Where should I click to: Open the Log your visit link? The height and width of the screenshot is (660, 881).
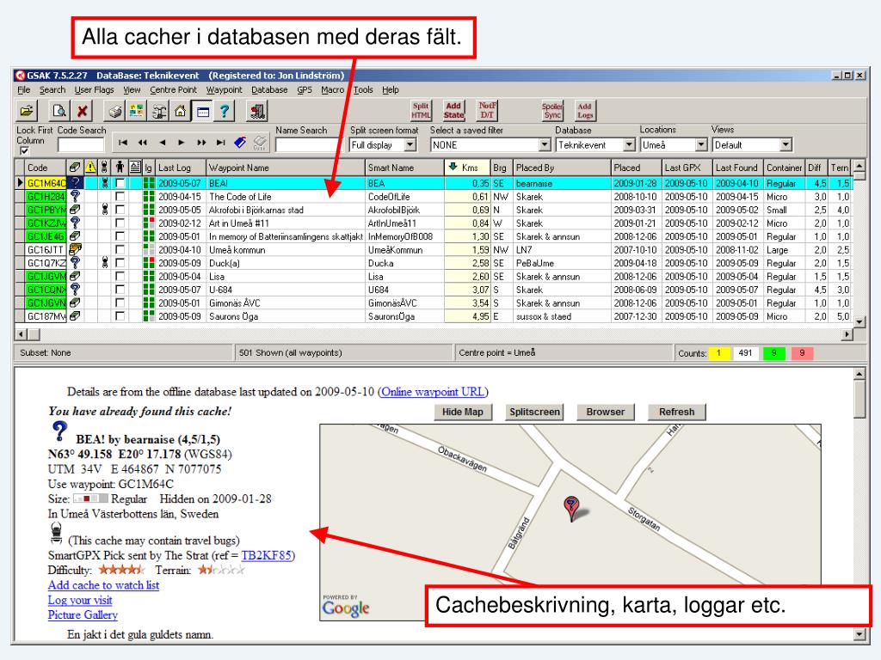[x=80, y=600]
